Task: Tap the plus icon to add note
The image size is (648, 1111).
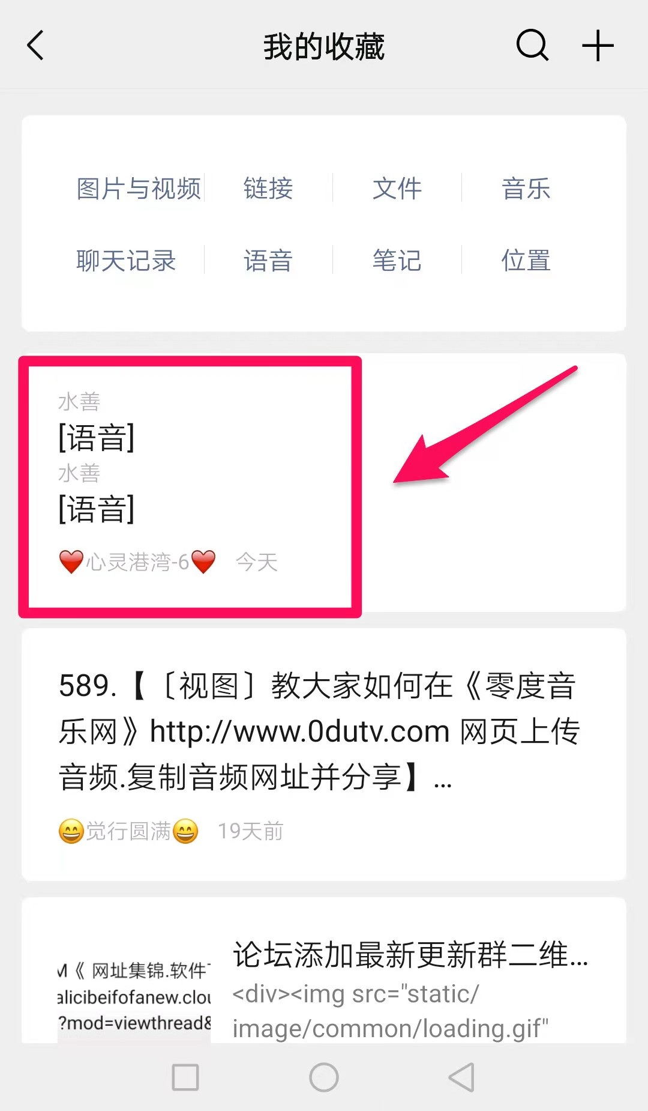Action: click(x=598, y=46)
